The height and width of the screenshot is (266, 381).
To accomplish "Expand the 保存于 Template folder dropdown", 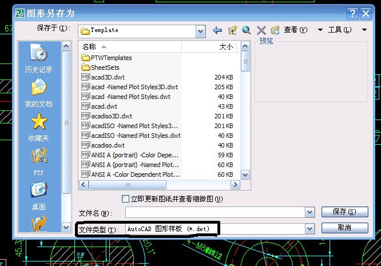I will click(200, 31).
